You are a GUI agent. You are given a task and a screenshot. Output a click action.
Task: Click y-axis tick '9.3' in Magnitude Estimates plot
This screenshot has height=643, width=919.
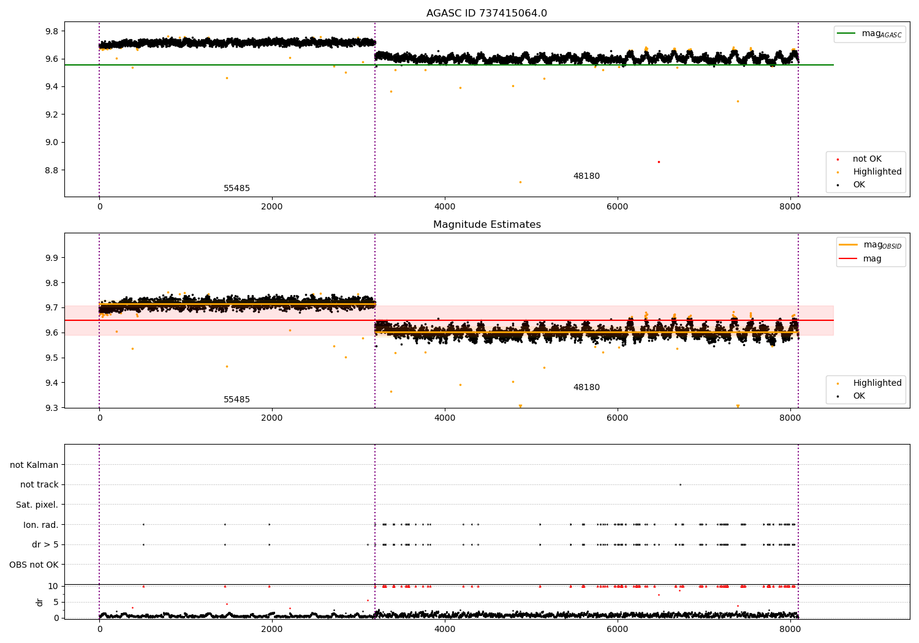point(51,408)
